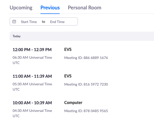This screenshot has height=122, width=154.
Task: Select the 11:00 AM - 11:39 AM time
Action: [x=32, y=76]
